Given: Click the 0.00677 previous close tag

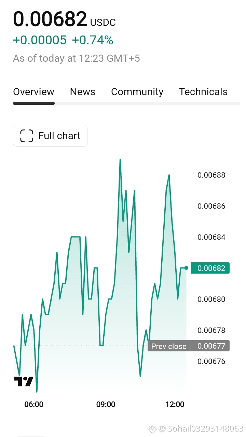Looking at the screenshot, I should [210, 346].
